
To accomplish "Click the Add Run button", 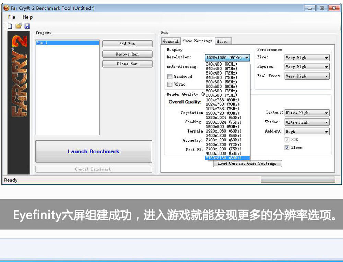I will [127, 44].
